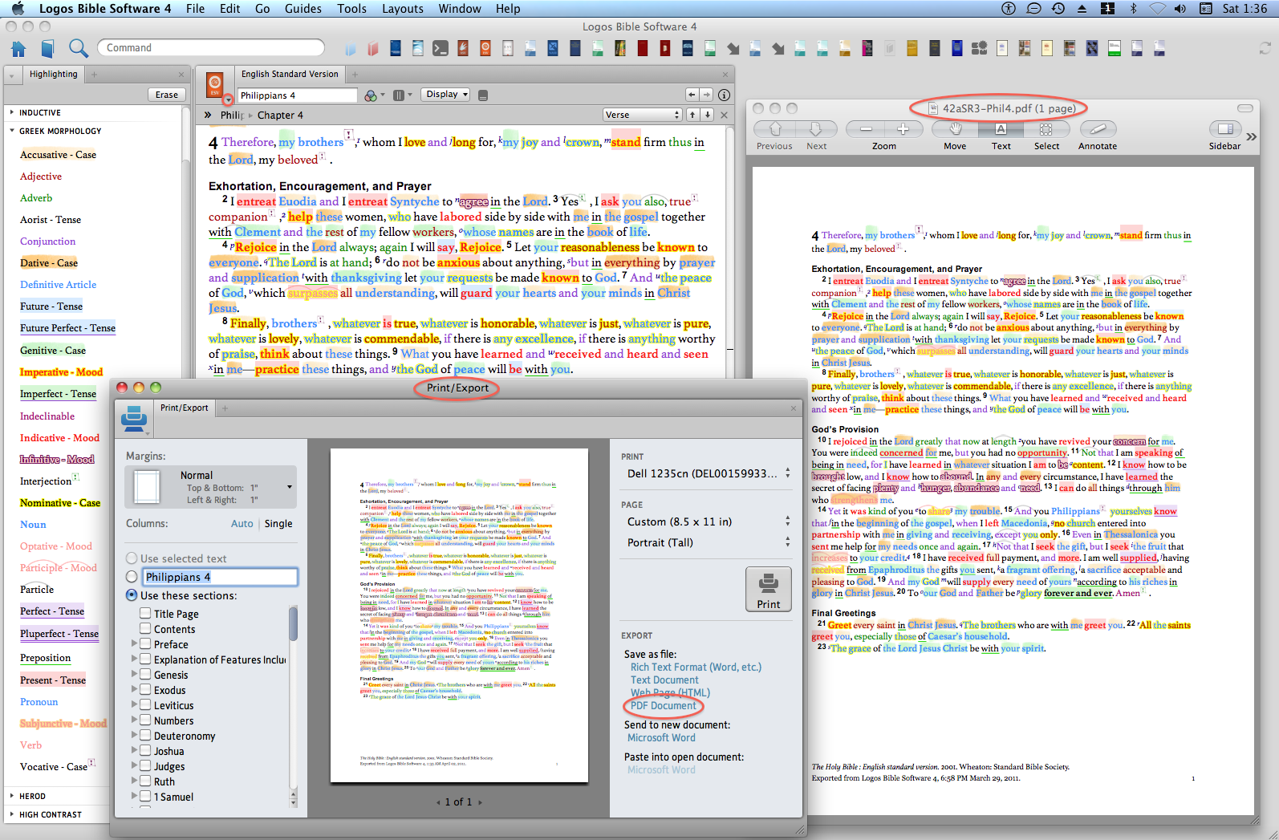Choose printer from Dell 1235cn dropdown
Image resolution: width=1279 pixels, height=840 pixels.
709,473
